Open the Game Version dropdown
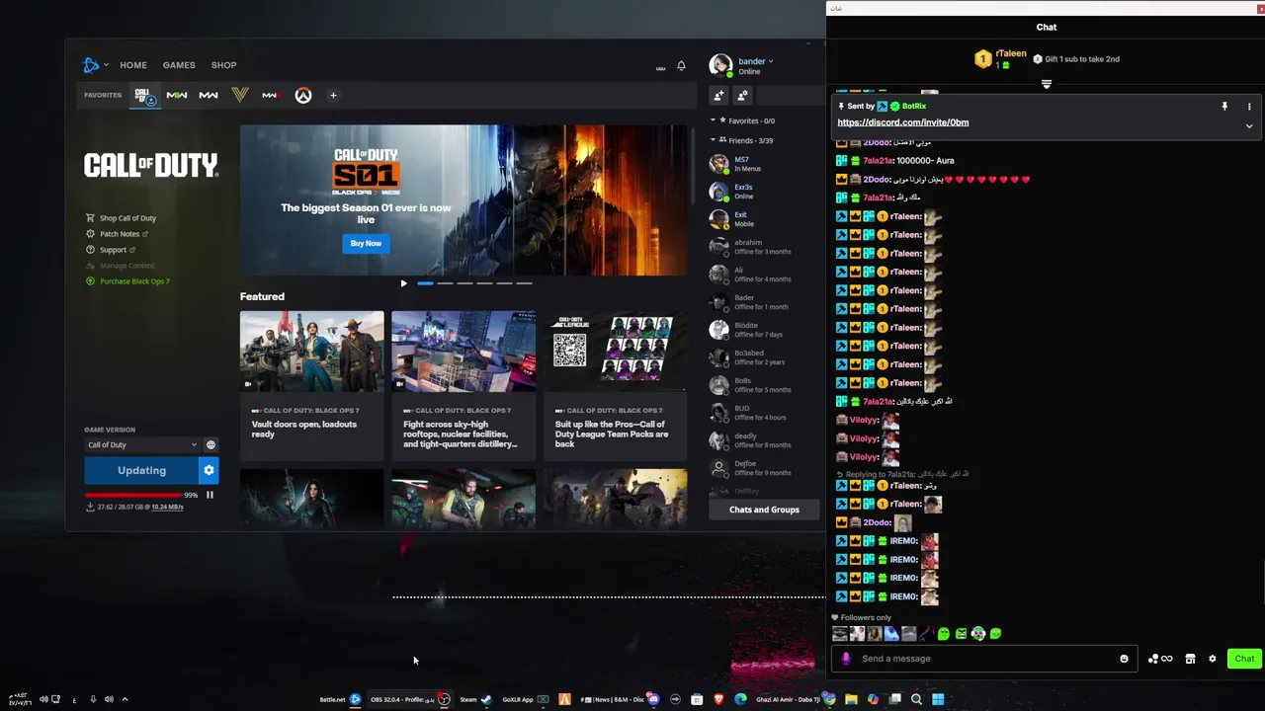Image resolution: width=1265 pixels, height=711 pixels. 141,444
